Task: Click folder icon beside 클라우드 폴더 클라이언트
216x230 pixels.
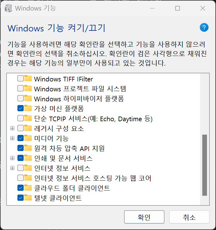Action: (x=28, y=188)
